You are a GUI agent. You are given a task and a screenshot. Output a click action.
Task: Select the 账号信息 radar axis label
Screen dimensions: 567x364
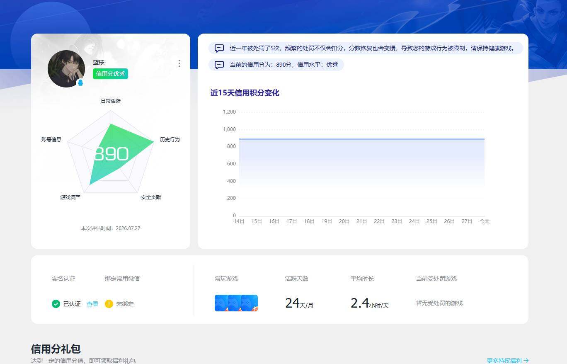pyautogui.click(x=51, y=140)
